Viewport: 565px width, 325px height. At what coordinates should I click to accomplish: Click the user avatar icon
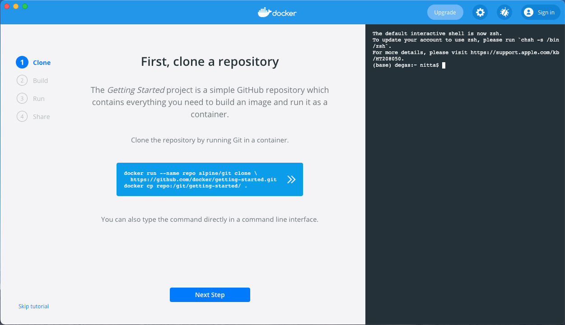coord(529,12)
